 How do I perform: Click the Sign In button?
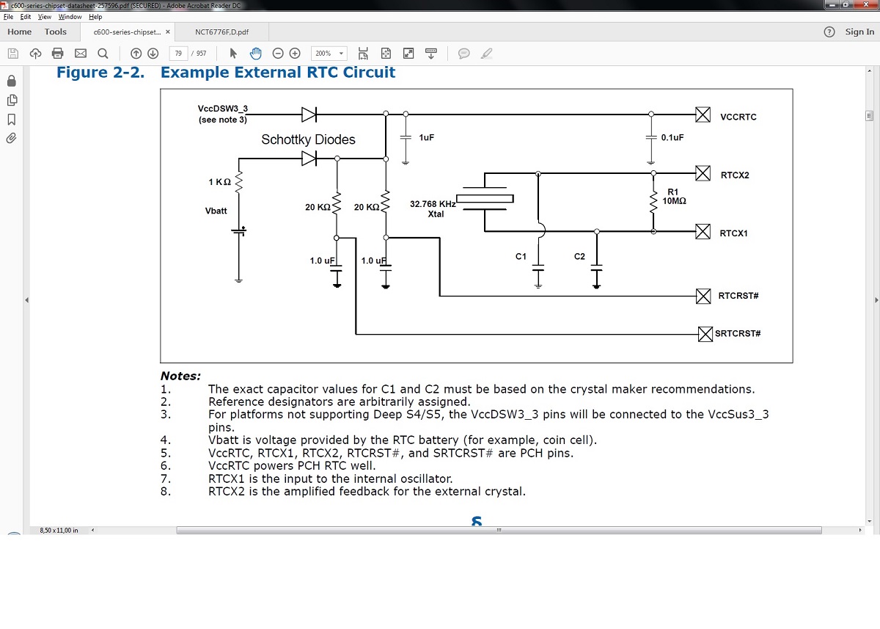click(x=859, y=32)
